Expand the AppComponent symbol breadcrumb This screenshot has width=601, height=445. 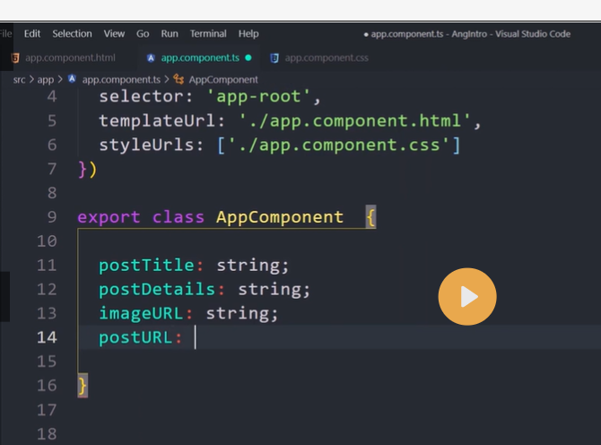[x=223, y=79]
